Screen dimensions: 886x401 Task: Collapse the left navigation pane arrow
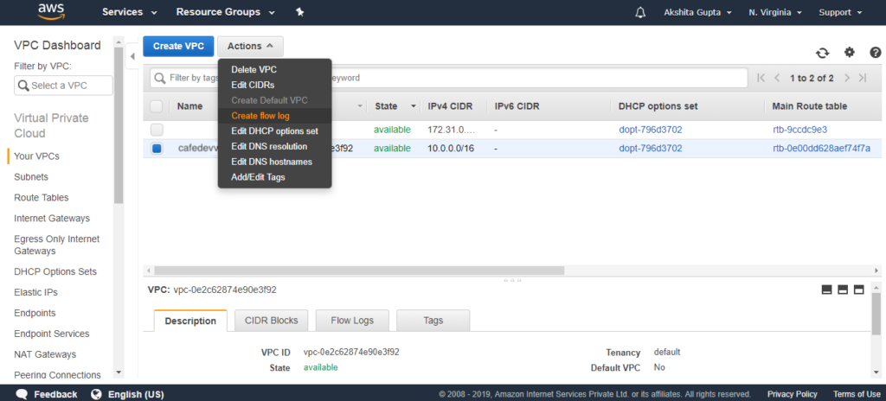132,56
